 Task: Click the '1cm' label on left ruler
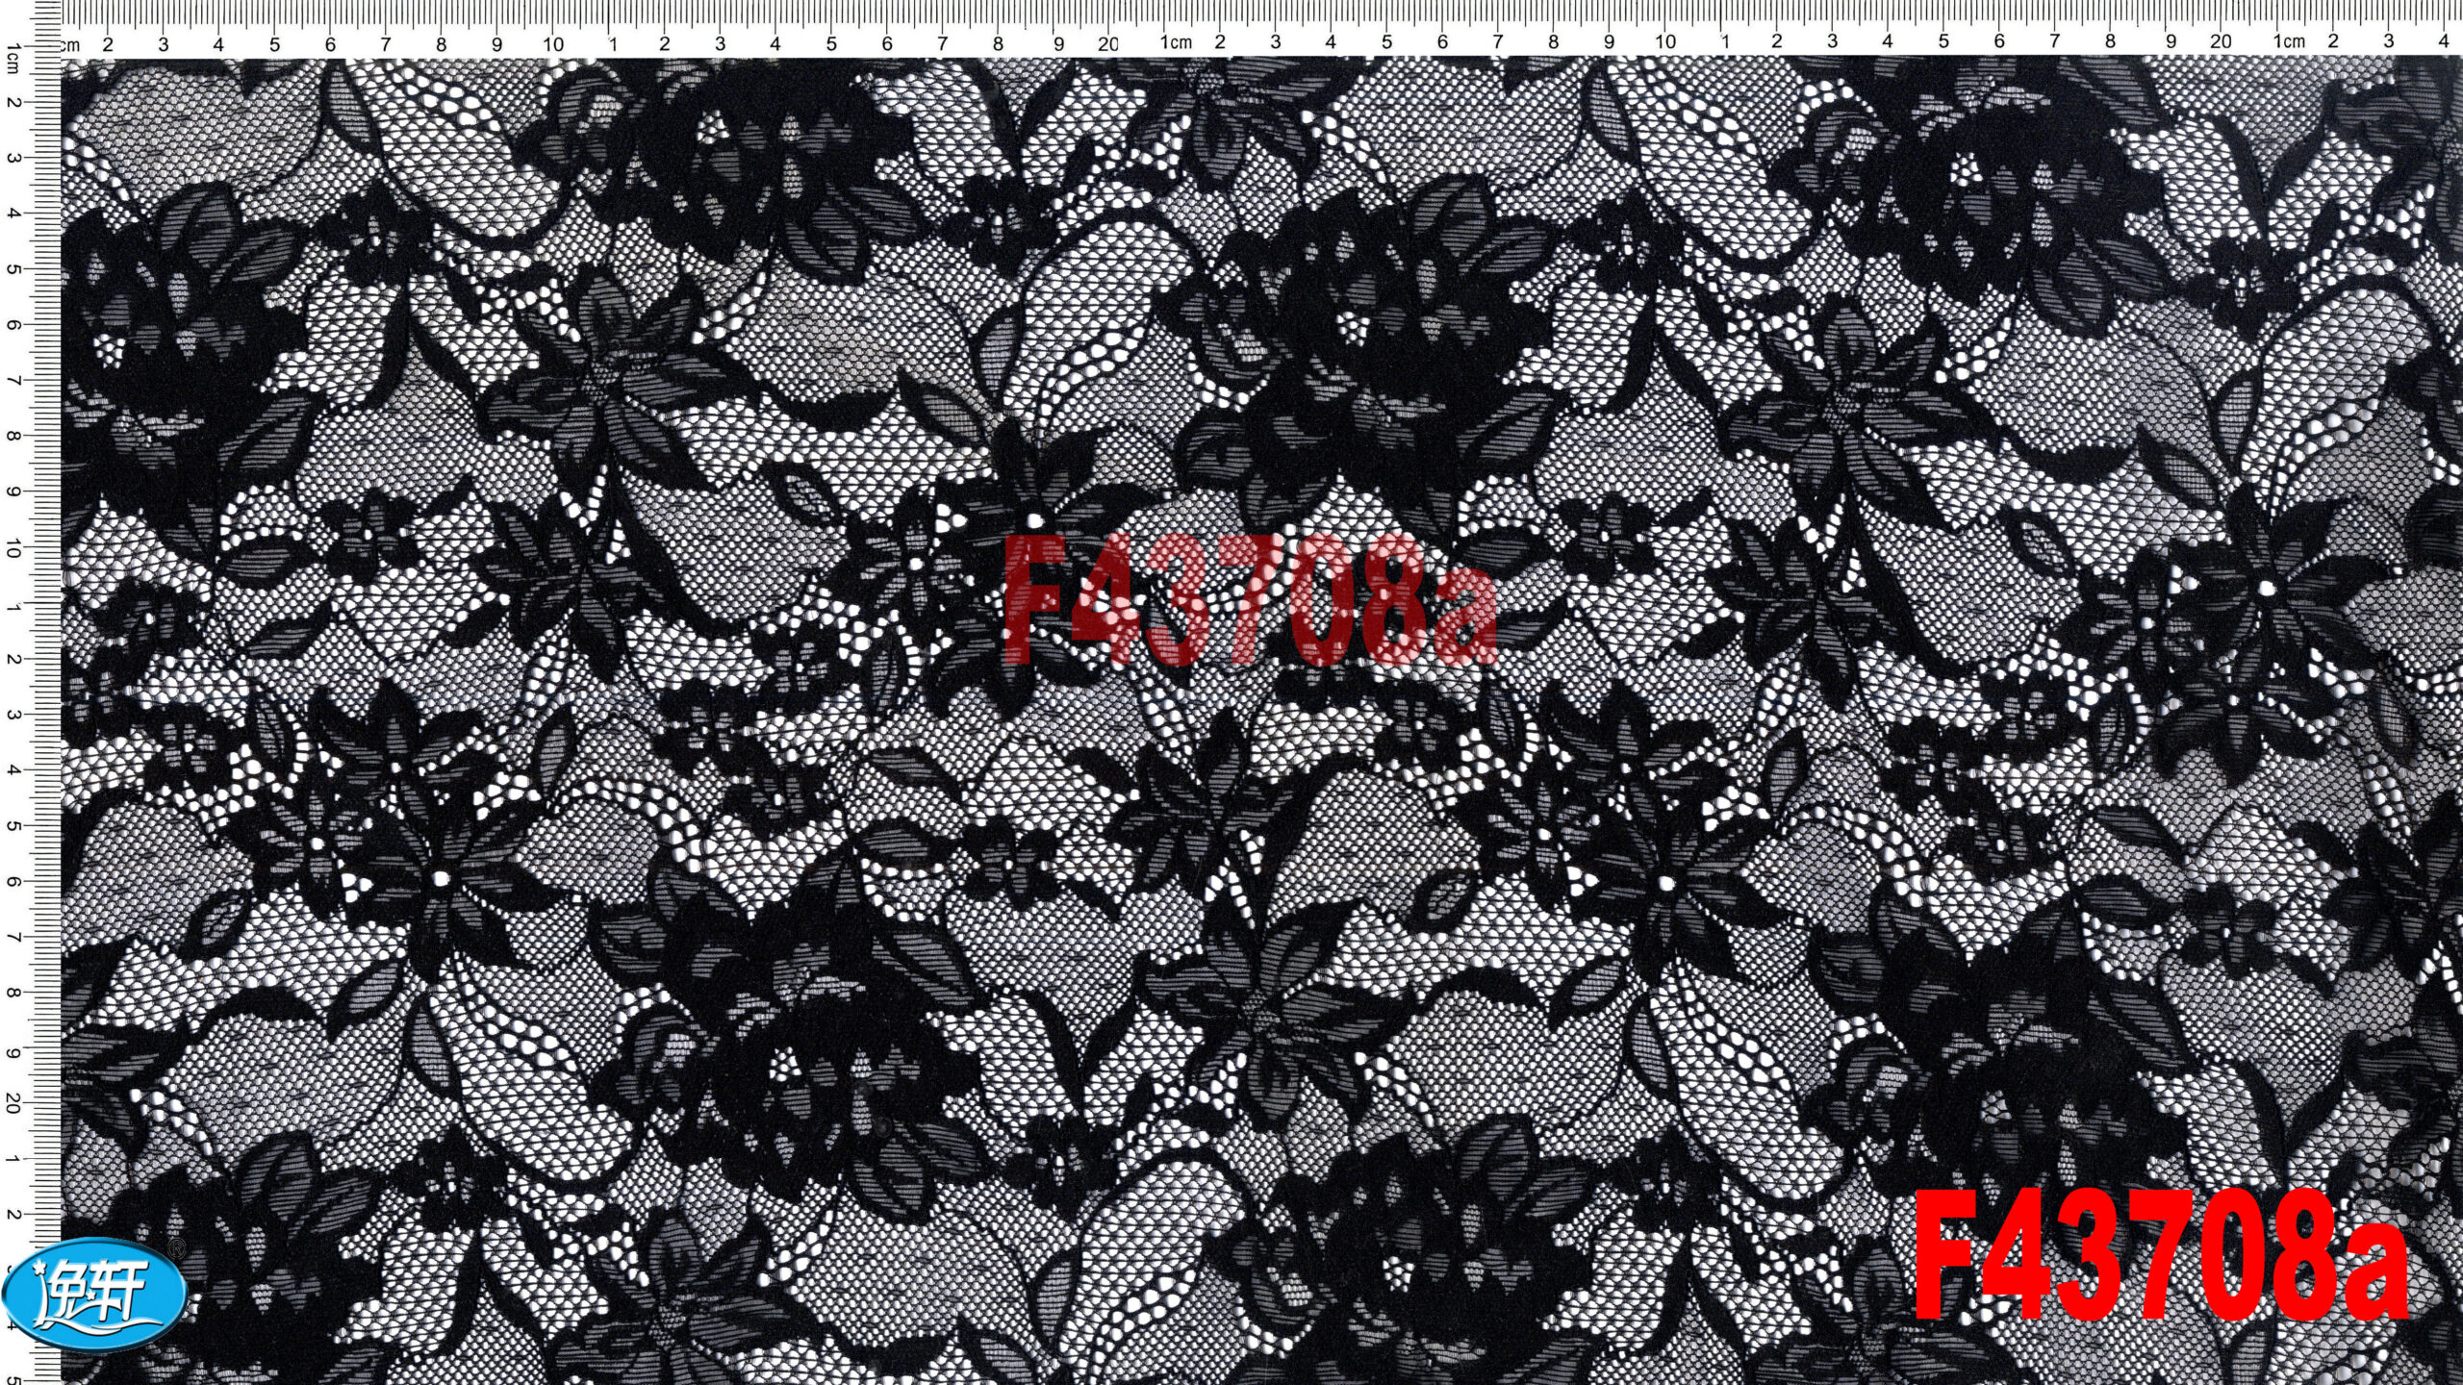(13, 58)
